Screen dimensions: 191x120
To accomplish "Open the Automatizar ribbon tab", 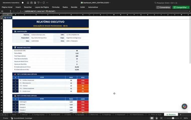I will click(93, 7).
